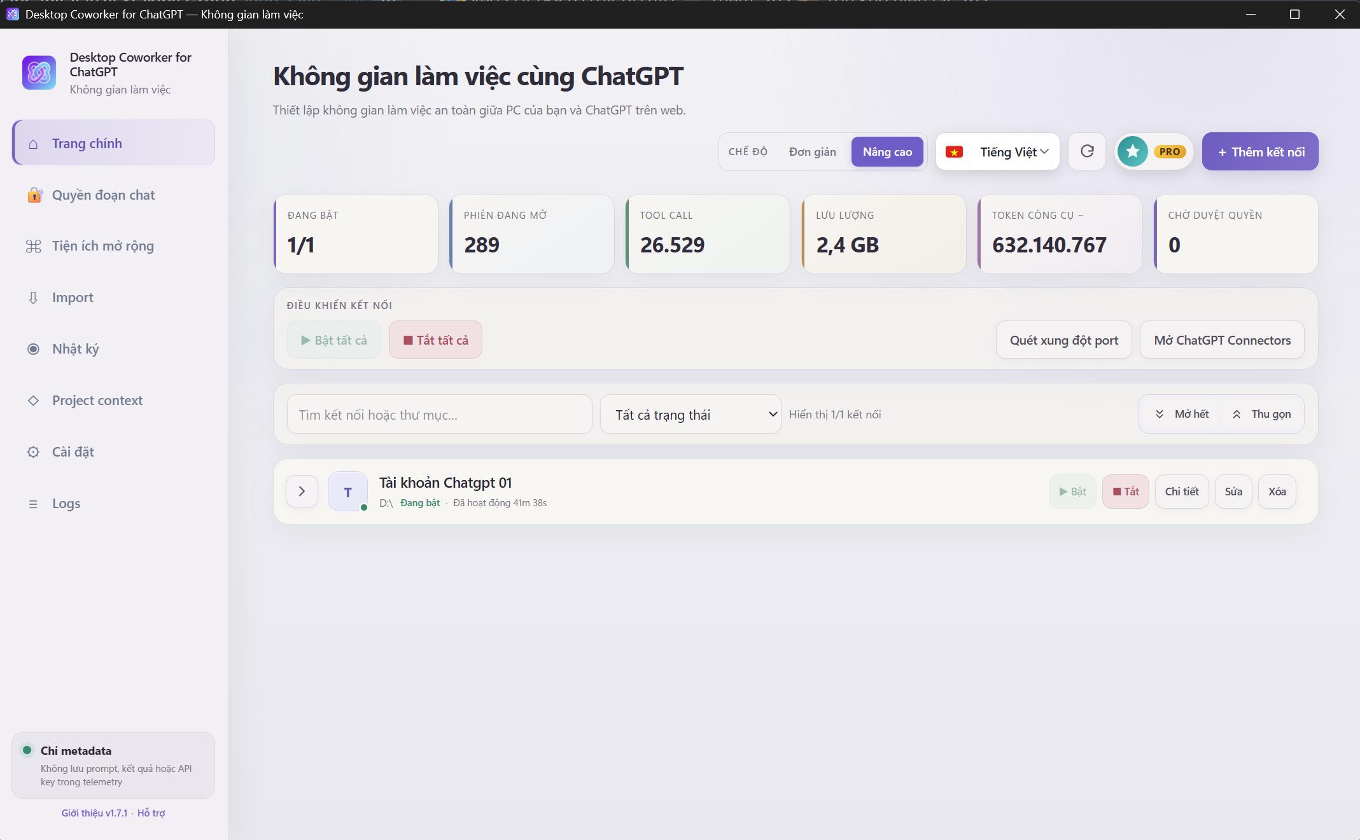Image resolution: width=1360 pixels, height=840 pixels.
Task: Open the Tất cả trạng thái filter dropdown
Action: (x=691, y=415)
